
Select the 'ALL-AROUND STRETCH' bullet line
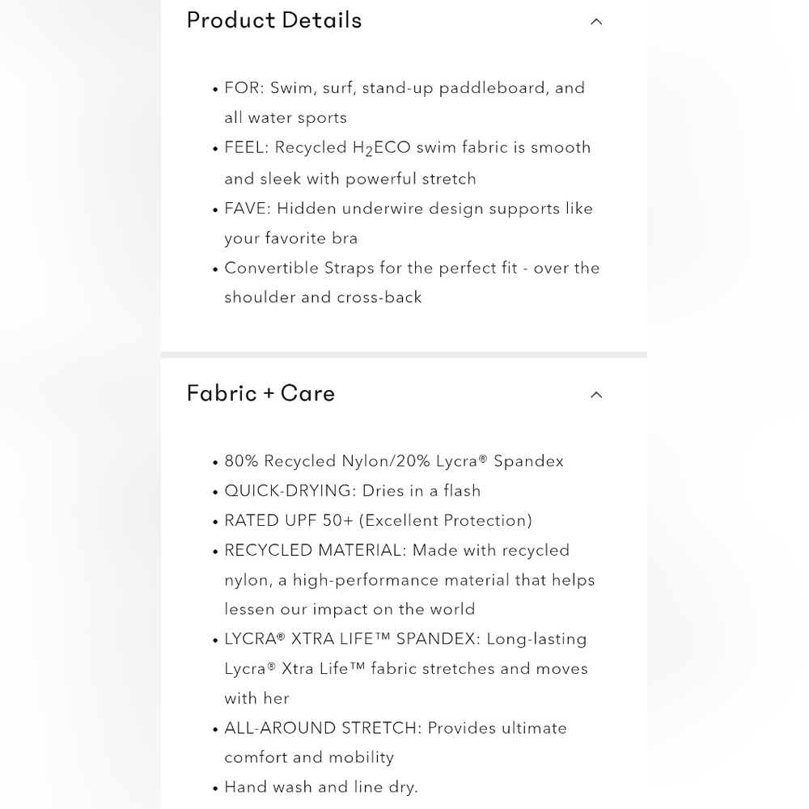click(x=396, y=728)
